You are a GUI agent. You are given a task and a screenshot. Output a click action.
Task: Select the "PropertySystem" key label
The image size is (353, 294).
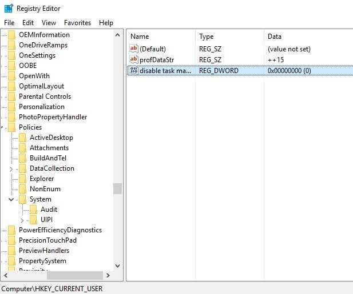click(42, 261)
